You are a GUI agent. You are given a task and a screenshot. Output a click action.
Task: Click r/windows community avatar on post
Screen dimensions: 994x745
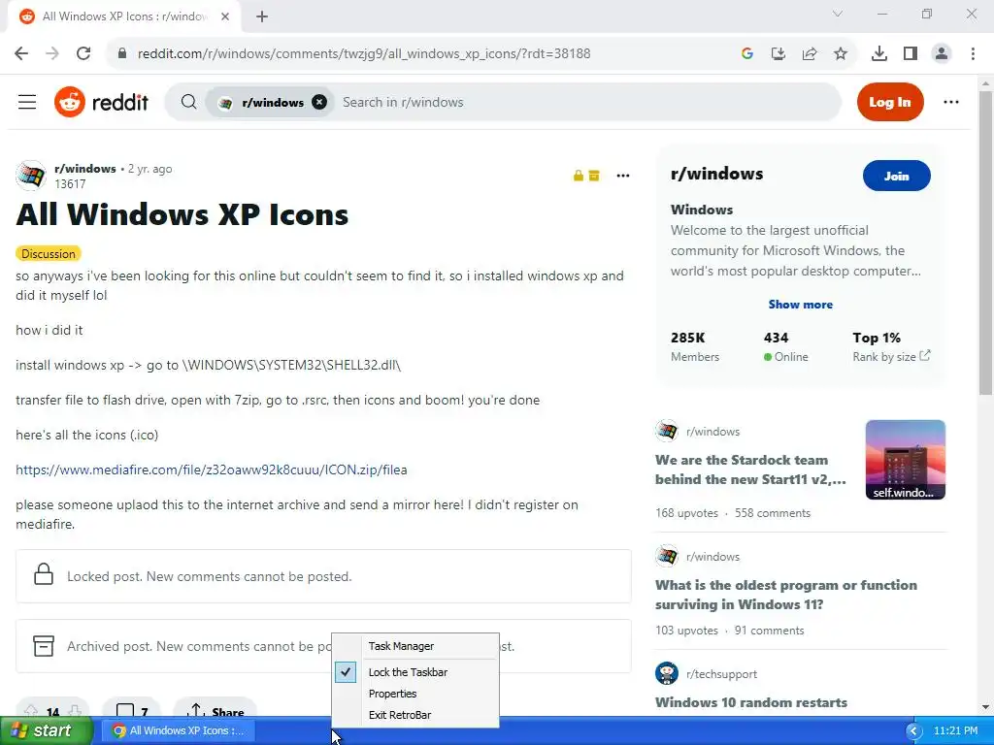[x=31, y=176]
